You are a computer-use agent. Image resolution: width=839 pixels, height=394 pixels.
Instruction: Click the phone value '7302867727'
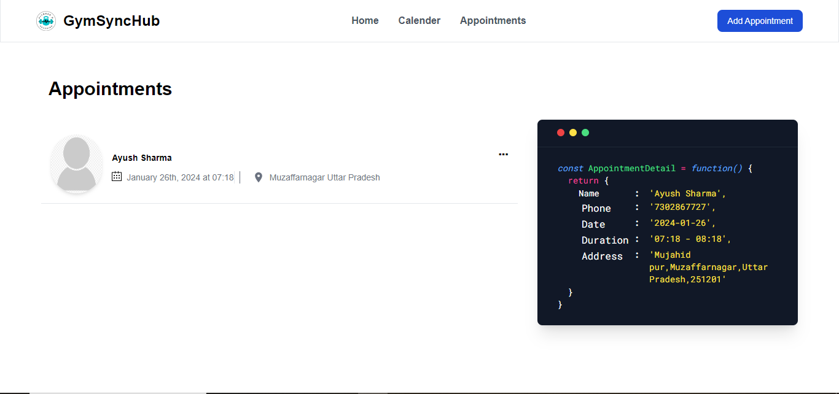[x=682, y=207]
